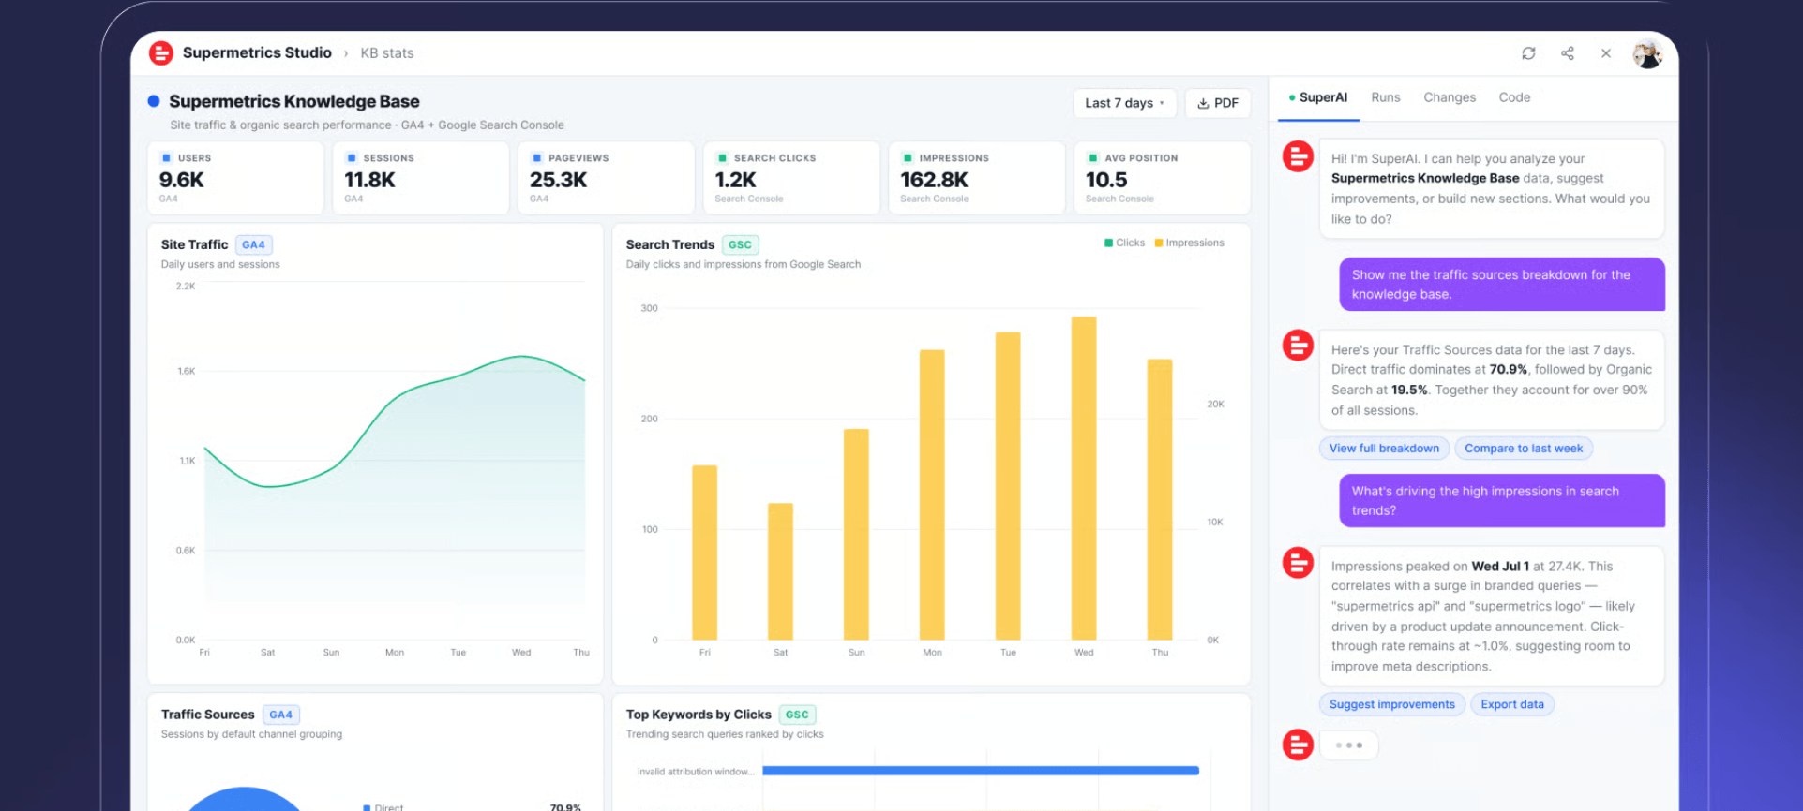The height and width of the screenshot is (811, 1803).
Task: Select the Search Clicks 1.2K metric card
Action: pos(791,178)
